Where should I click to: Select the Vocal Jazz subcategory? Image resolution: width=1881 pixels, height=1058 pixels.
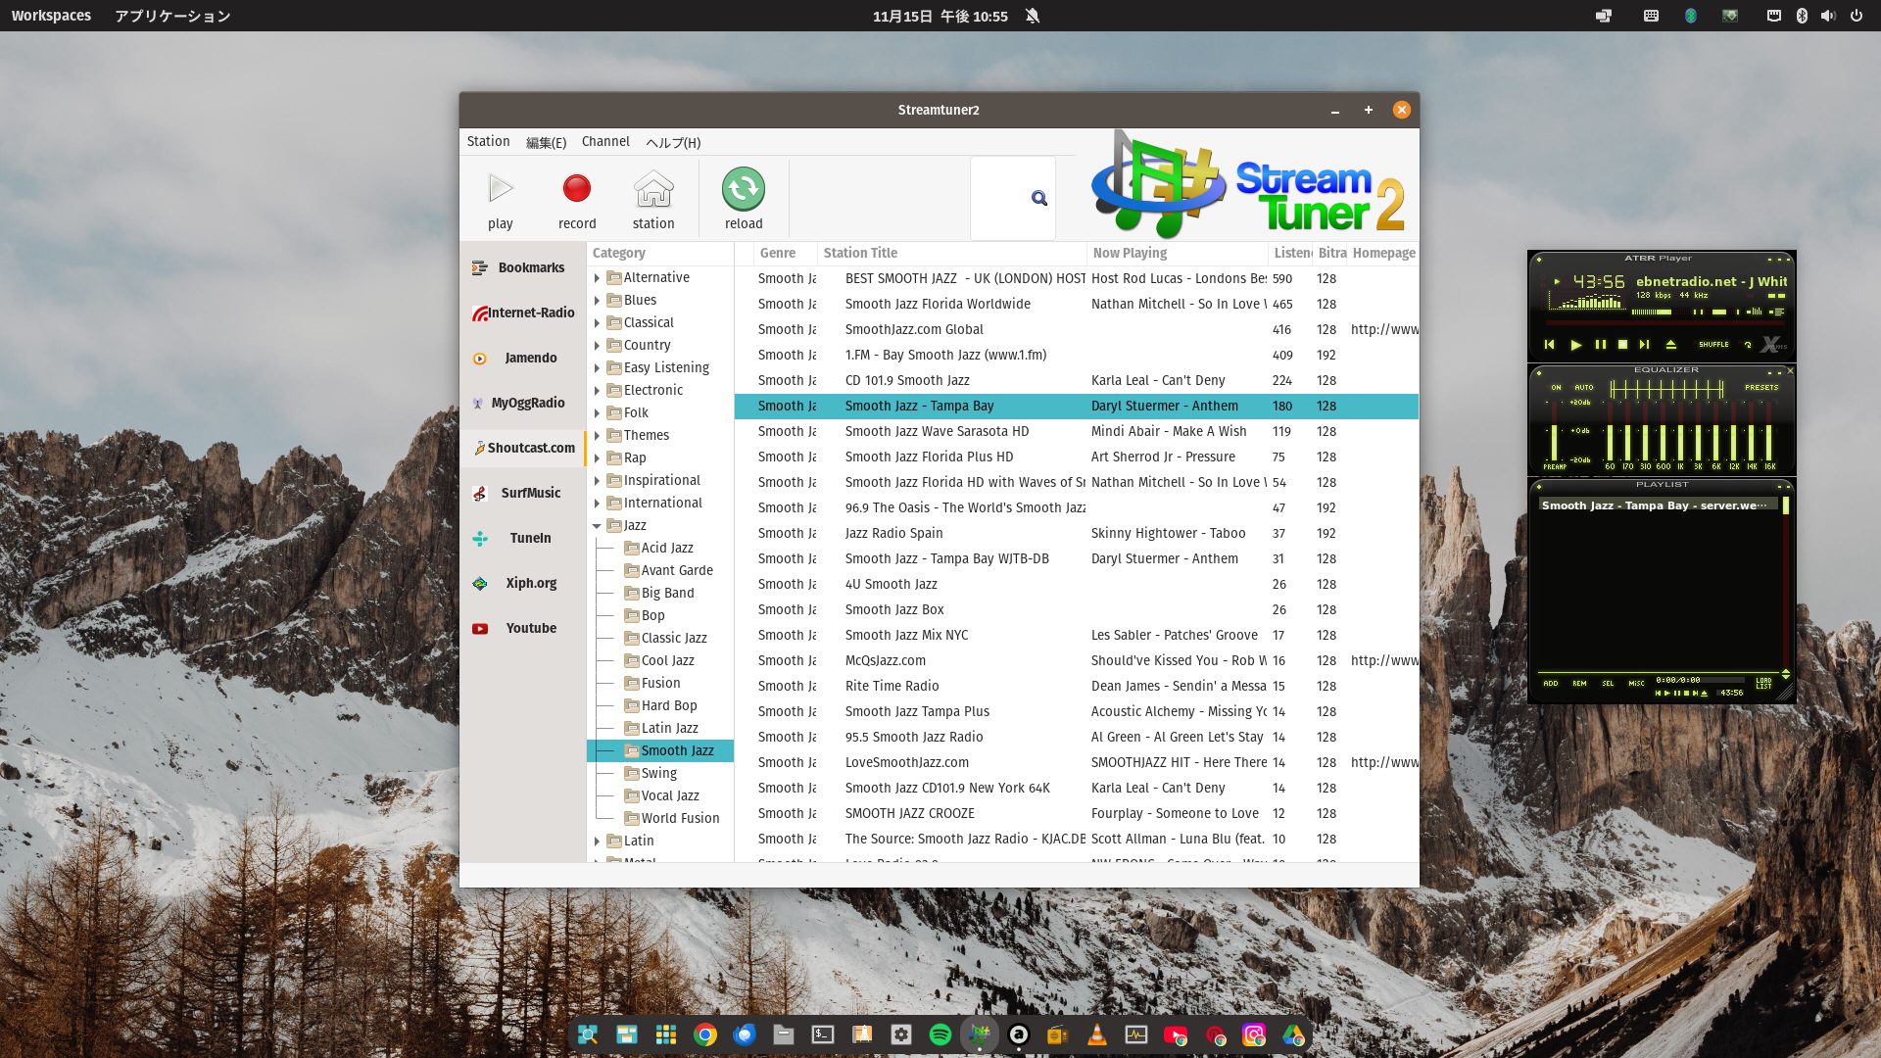click(x=669, y=795)
